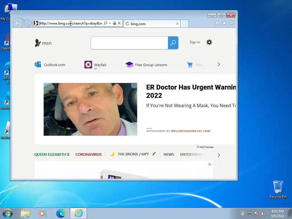This screenshot has height=219, width=292.
Task: Click the Sign in link
Action: tap(194, 42)
